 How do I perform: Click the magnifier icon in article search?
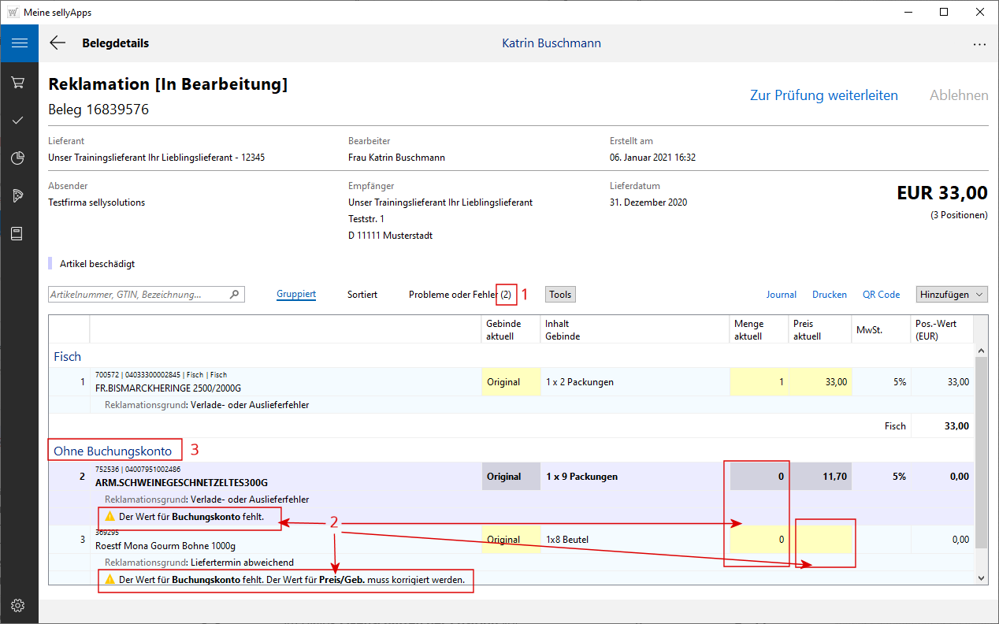click(x=234, y=295)
